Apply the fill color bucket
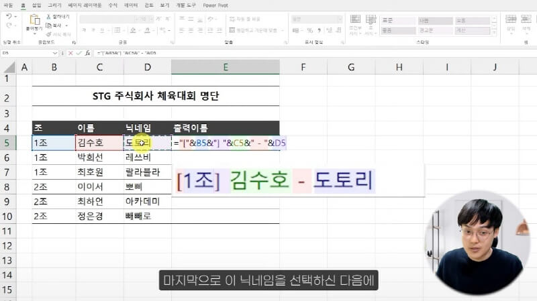Screen dimensions: 537x301 (x=133, y=30)
